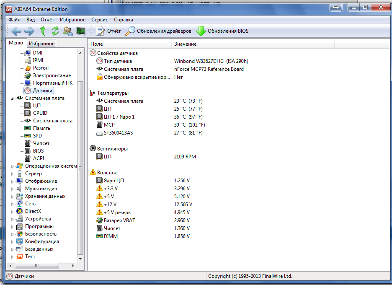Select Память in the tree
The height and width of the screenshot is (285, 392).
(x=41, y=128)
